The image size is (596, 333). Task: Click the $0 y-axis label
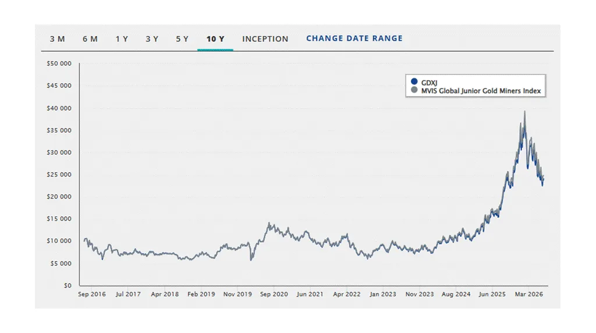(x=68, y=285)
